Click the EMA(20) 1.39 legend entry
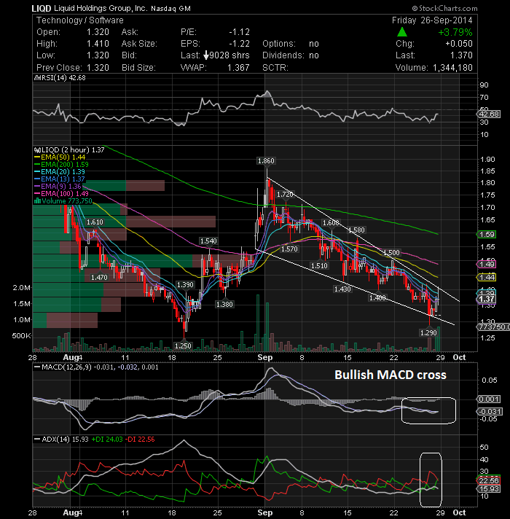The height and width of the screenshot is (519, 510). tap(63, 172)
